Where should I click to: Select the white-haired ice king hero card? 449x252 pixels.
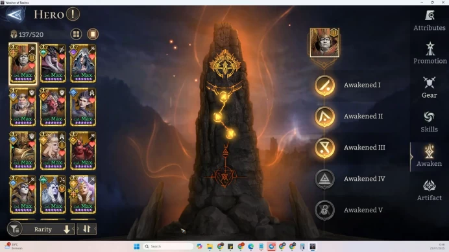point(53,194)
